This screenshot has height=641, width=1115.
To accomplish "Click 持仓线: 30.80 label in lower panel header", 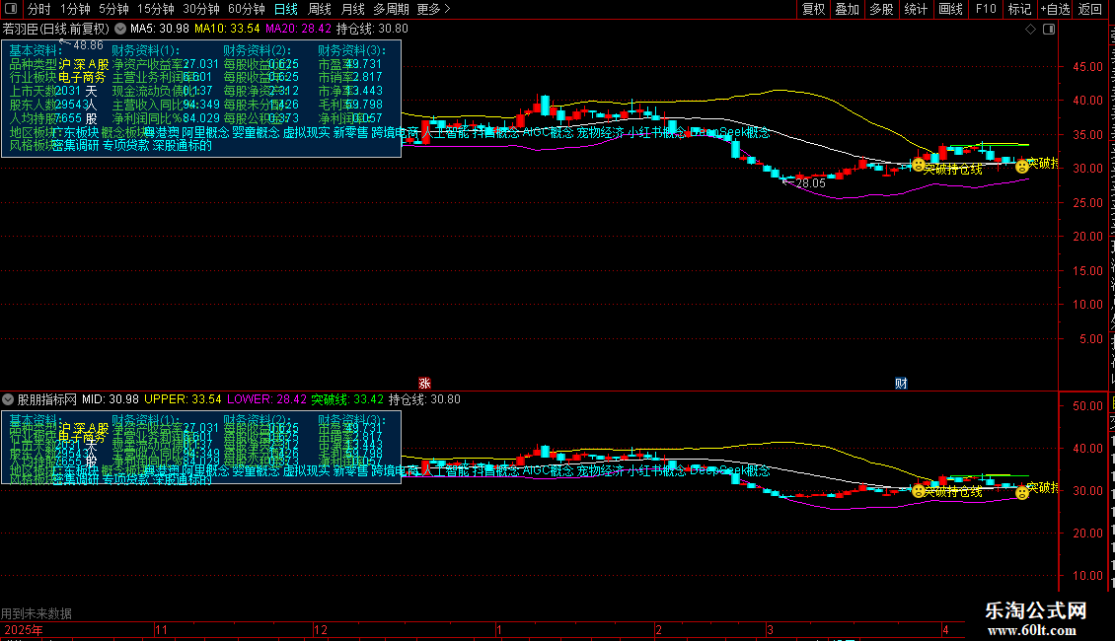I will point(424,399).
